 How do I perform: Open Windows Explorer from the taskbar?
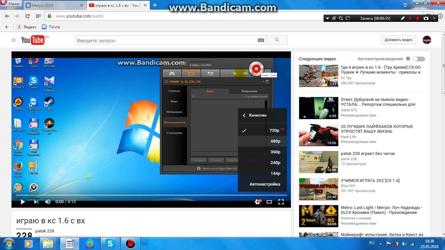(x=48, y=243)
